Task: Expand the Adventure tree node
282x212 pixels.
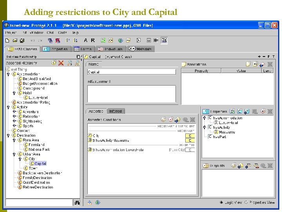Action: click(x=14, y=111)
